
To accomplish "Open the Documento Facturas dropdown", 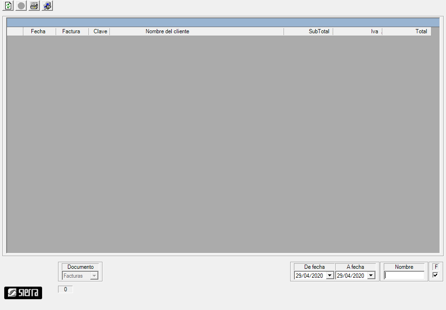I will tap(95, 276).
